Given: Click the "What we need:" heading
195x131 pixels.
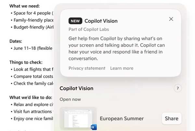Looking at the screenshot, I should pyautogui.click(x=25, y=6).
